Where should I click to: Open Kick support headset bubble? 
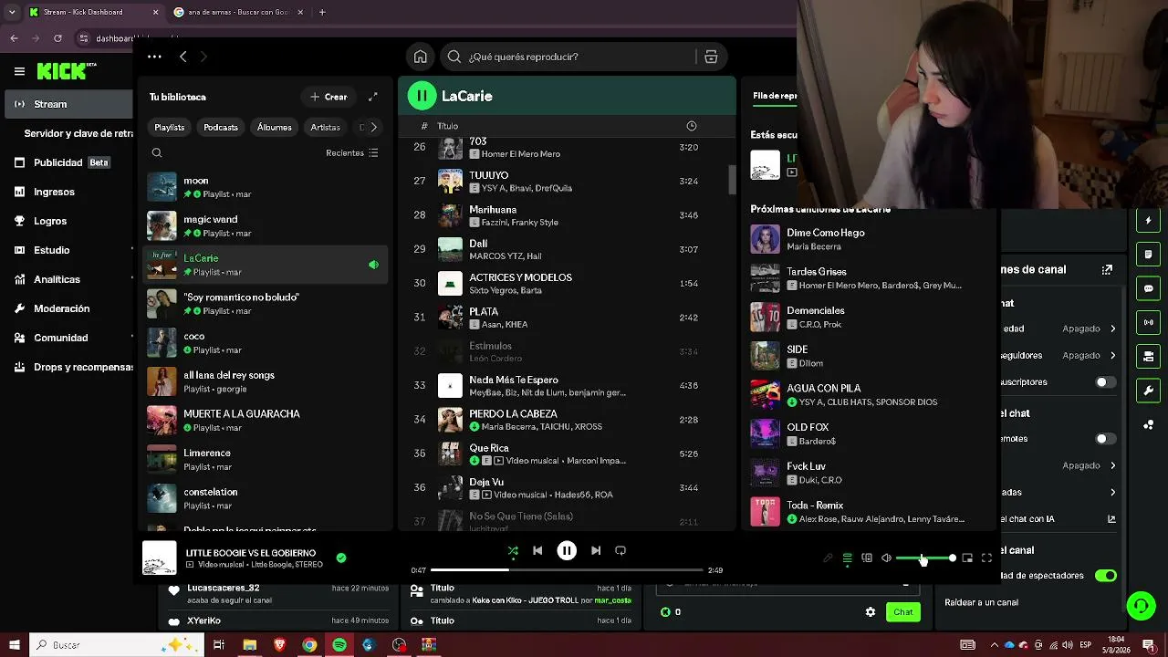[1140, 605]
